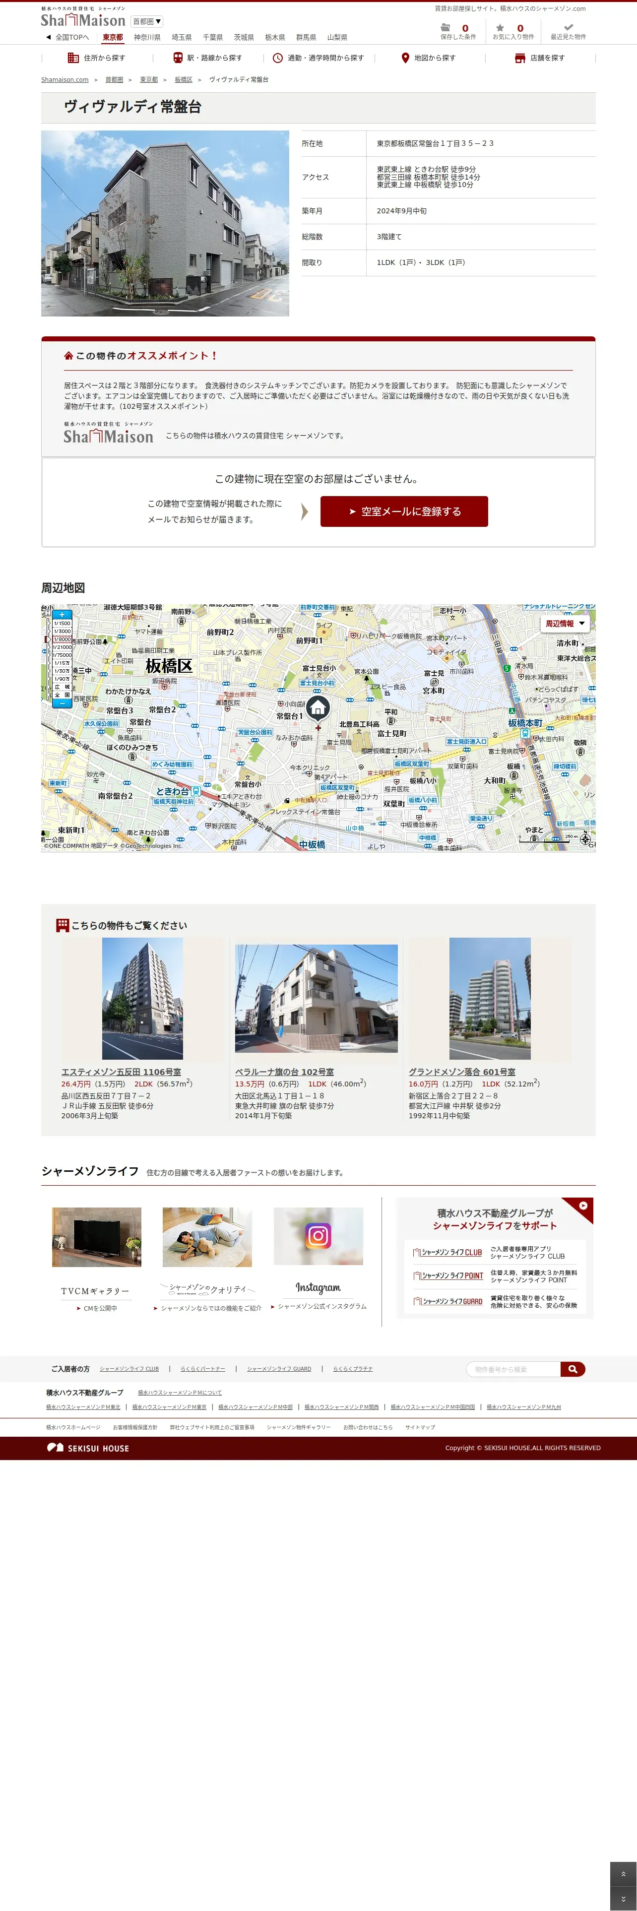Open シャーメゾンライフGUARD banner

point(495,1301)
